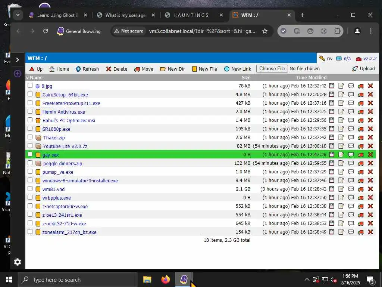Tick wm81.vhd checkbox

30,189
